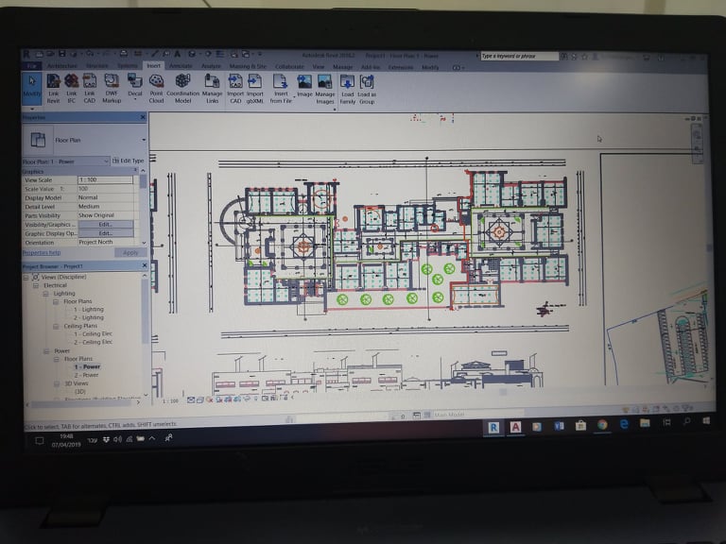Viewport: 726px width, 544px height.
Task: Select the 1 - Ceiling Elec view
Action: 93,334
